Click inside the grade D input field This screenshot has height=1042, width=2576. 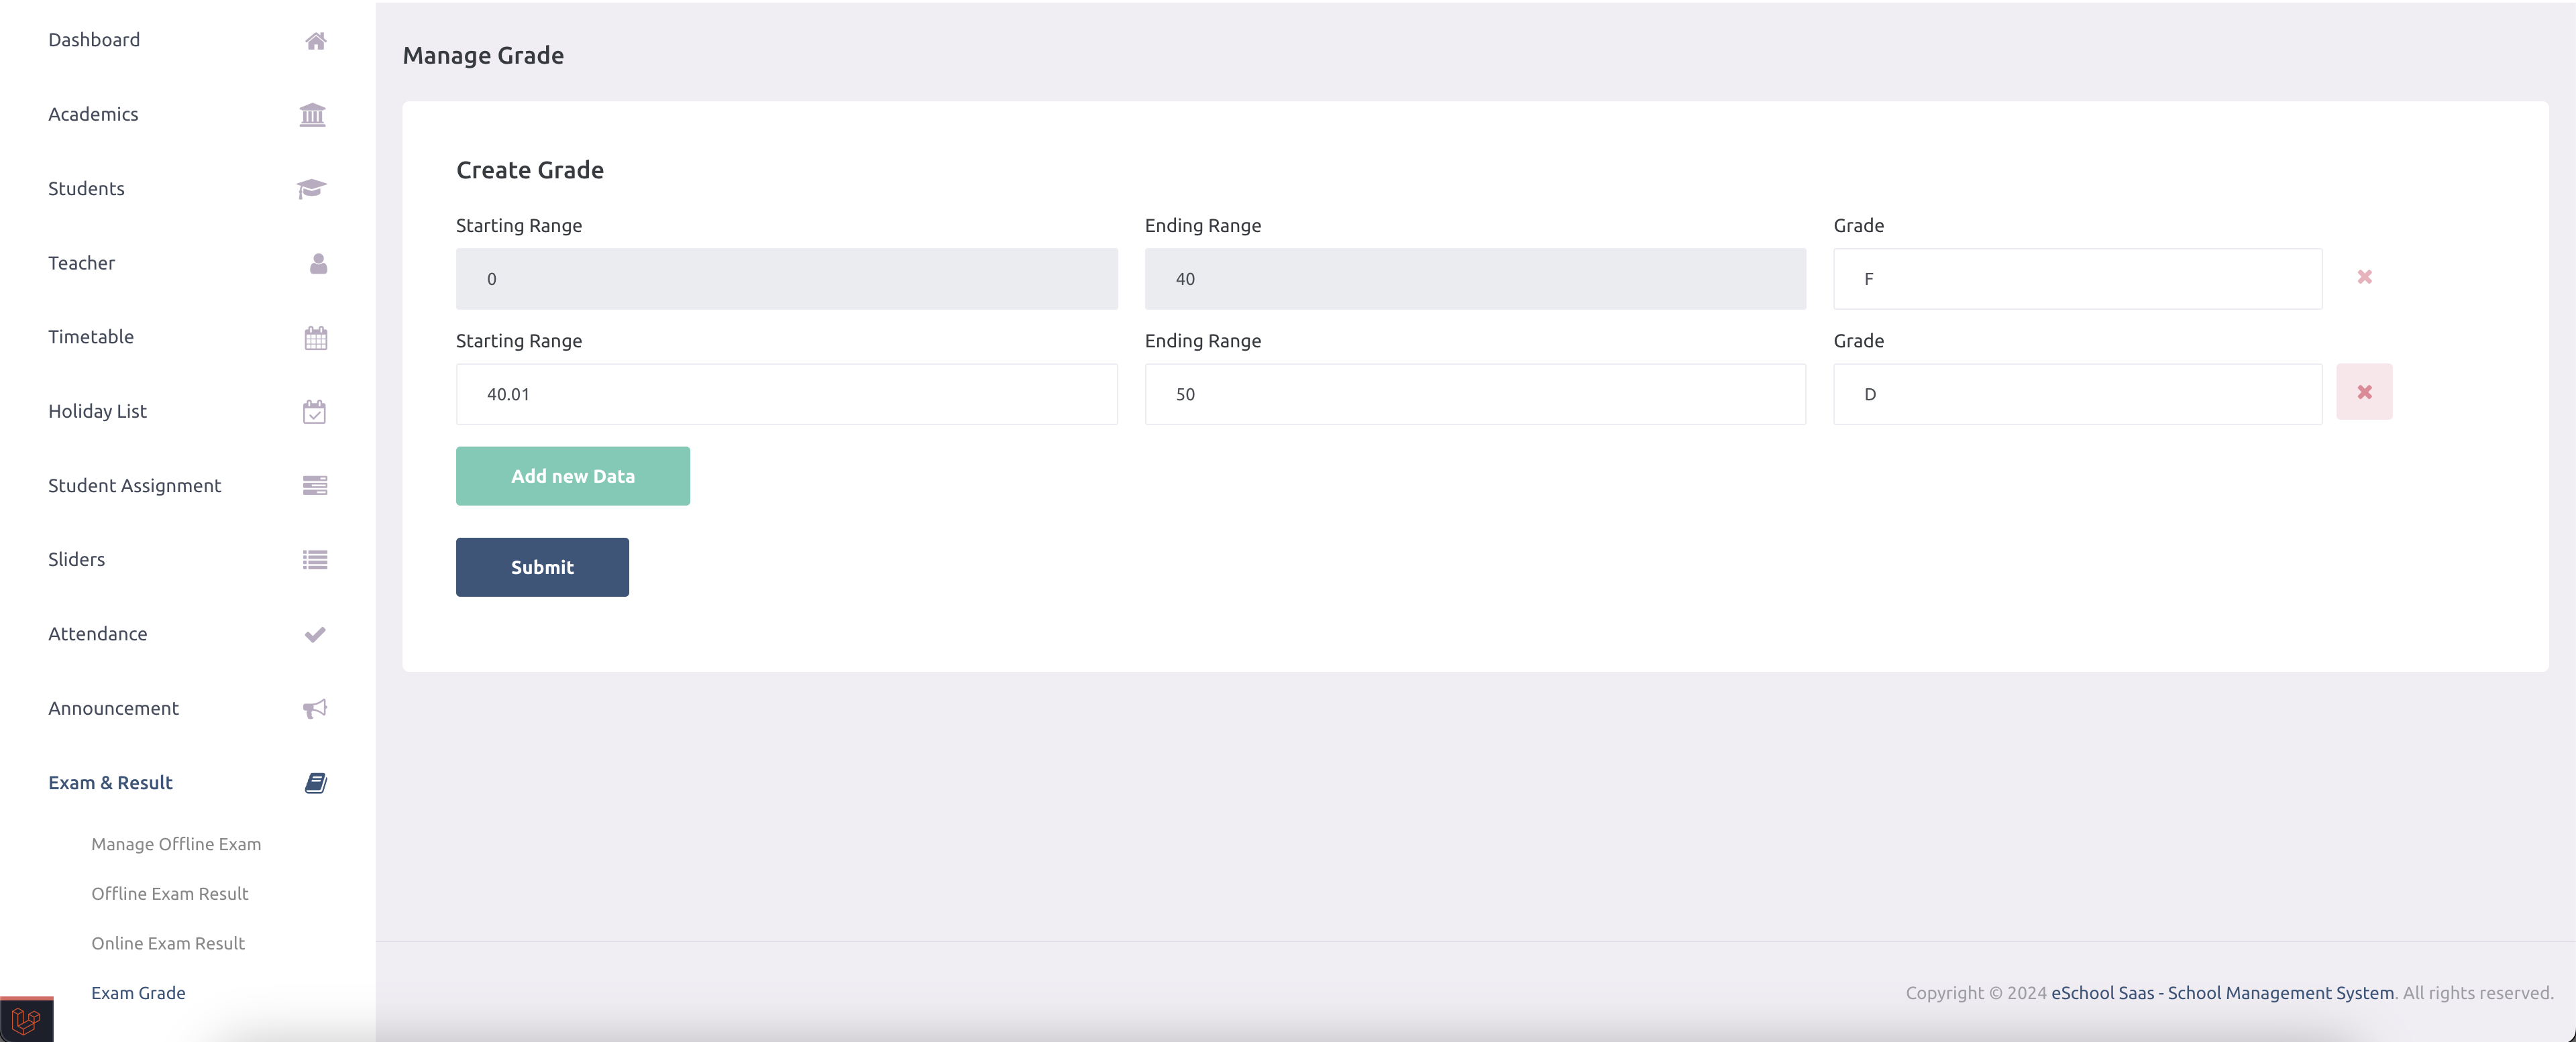tap(2077, 394)
